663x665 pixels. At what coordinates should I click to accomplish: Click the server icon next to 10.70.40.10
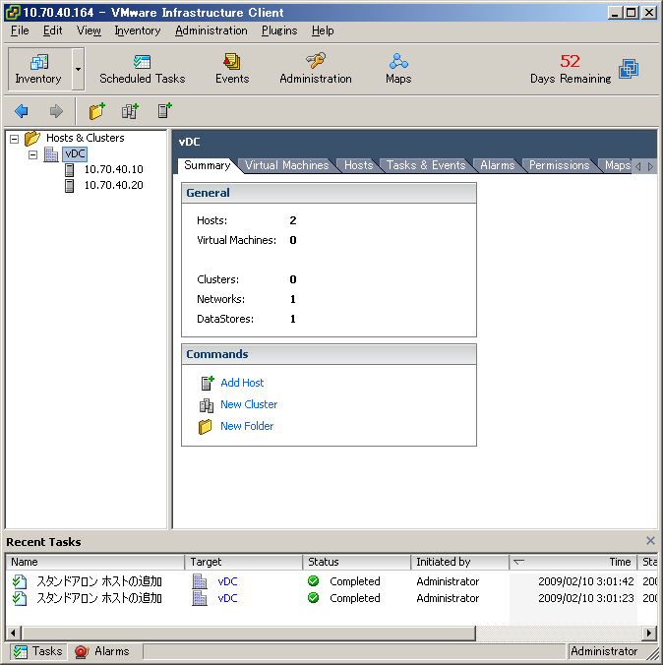pos(69,170)
